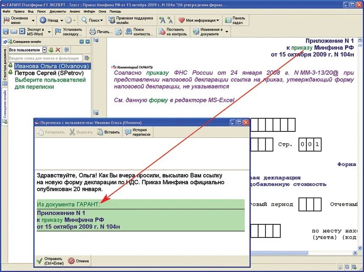Open the Моя информация dropdown arrow
Image resolution: width=364 pixels, height=272 pixels.
click(x=218, y=21)
